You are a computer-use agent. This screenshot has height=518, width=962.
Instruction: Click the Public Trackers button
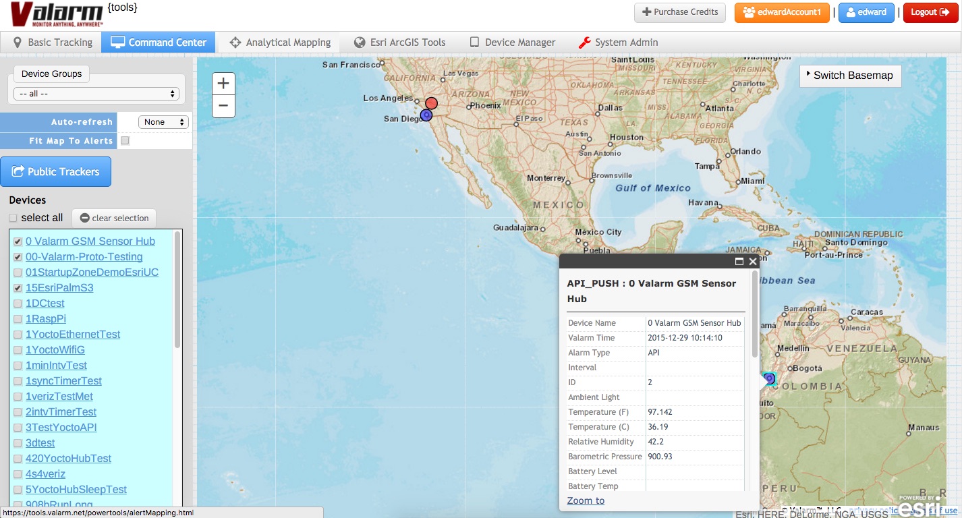[56, 172]
